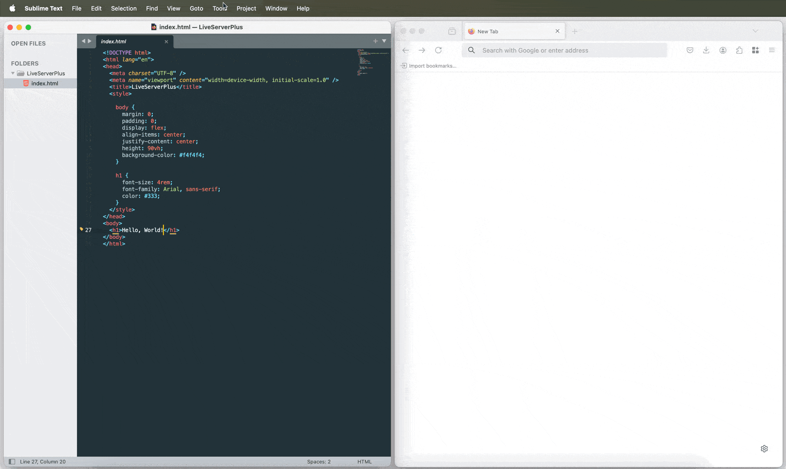Click Firefox view recent browsing icon
Viewport: 786px width, 469px height.
[452, 31]
